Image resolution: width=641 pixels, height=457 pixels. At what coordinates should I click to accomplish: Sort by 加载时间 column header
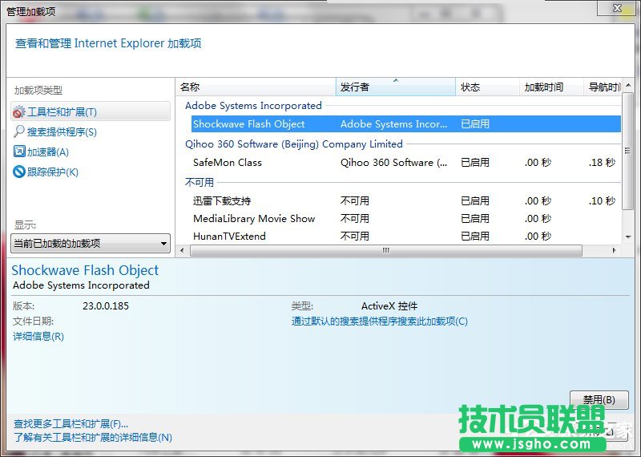[x=551, y=87]
